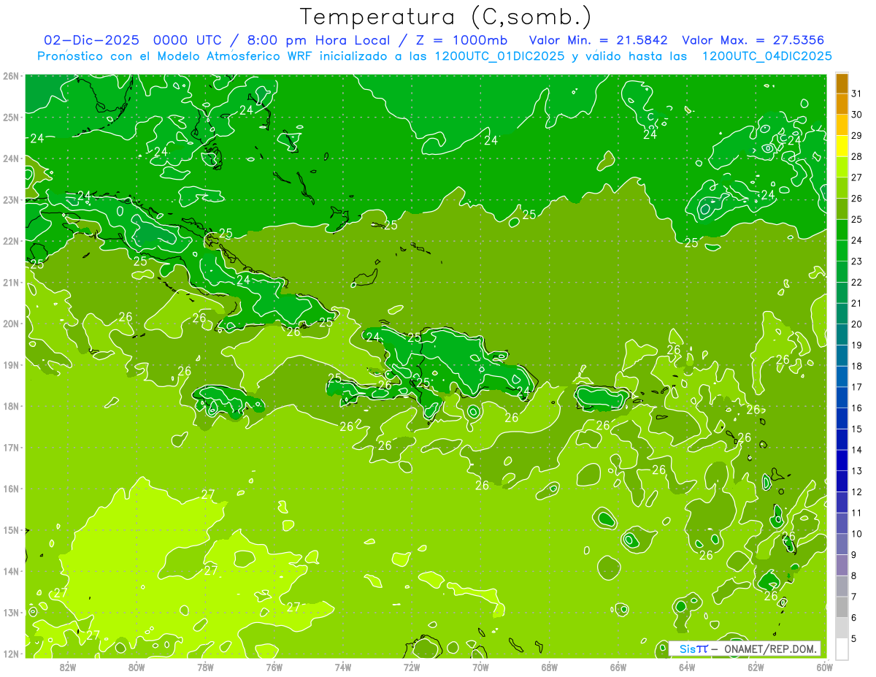Click the '20N' latitude axis label
This screenshot has height=677, width=876.
point(11,323)
